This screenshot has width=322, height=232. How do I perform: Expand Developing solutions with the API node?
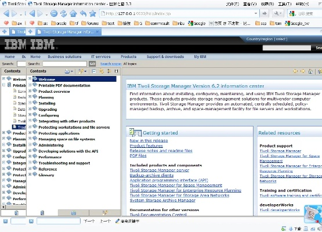30,150
